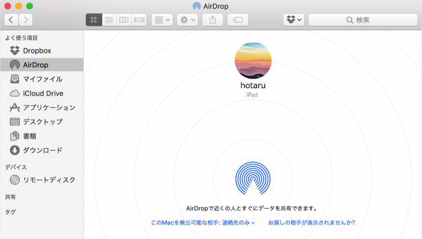This screenshot has width=422, height=239.
Task: Click the 検索 search field
Action: pos(363,20)
